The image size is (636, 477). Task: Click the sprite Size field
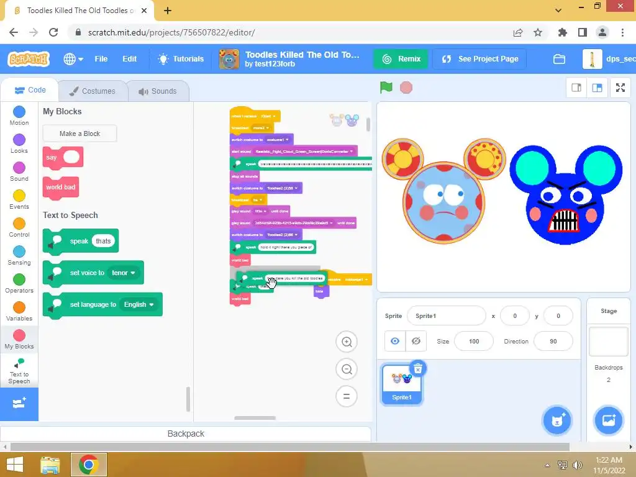474,341
